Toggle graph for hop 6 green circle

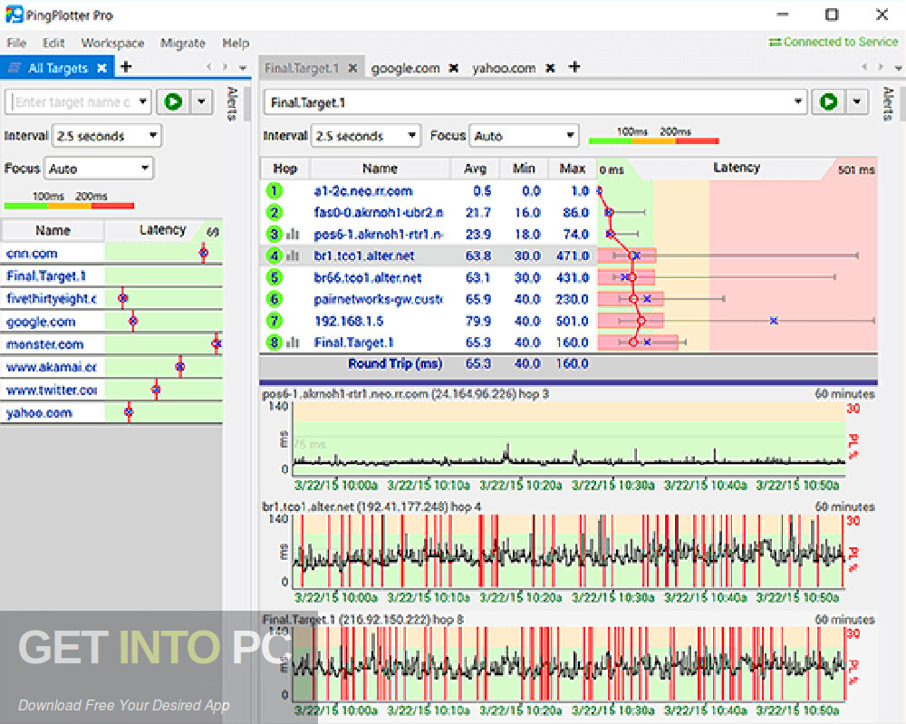click(275, 299)
